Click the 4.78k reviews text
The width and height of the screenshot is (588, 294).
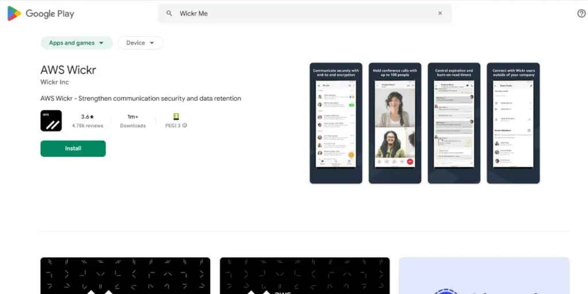(87, 126)
